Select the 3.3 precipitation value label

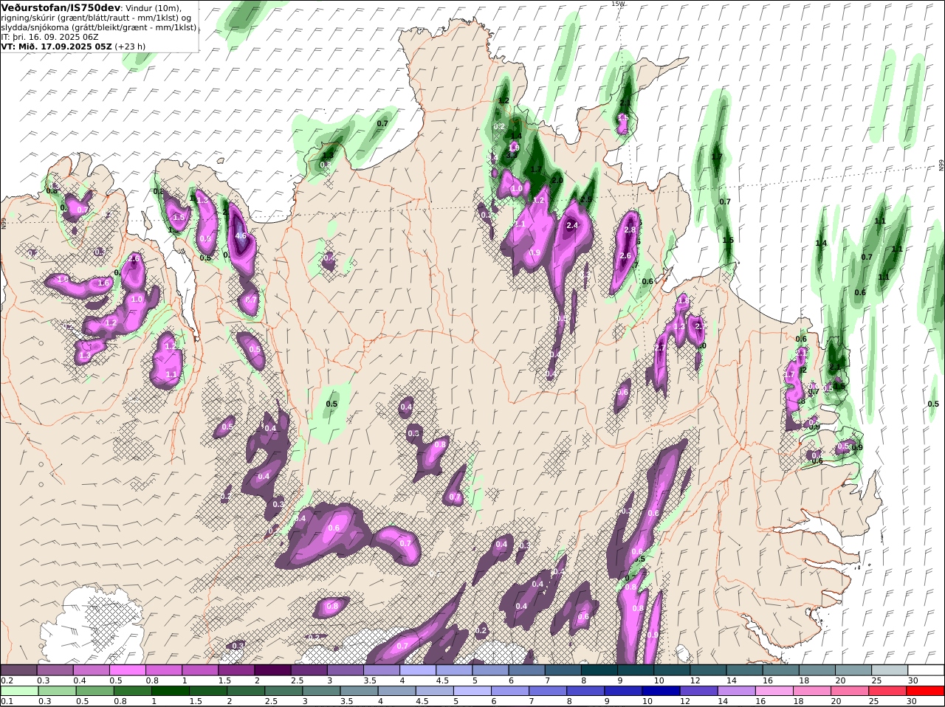click(x=512, y=155)
